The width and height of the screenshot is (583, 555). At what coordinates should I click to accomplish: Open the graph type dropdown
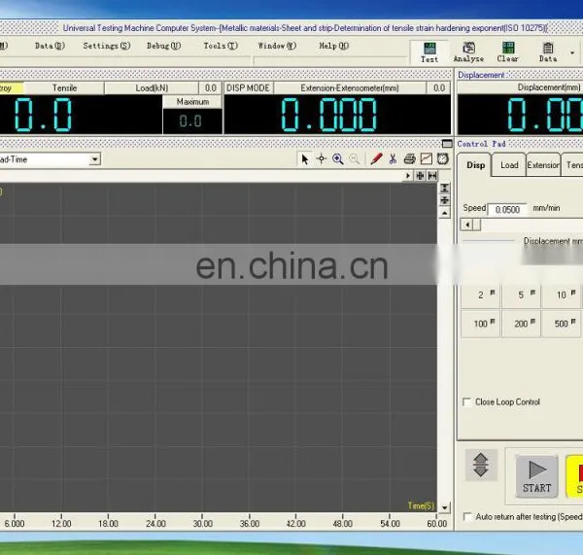[x=95, y=159]
